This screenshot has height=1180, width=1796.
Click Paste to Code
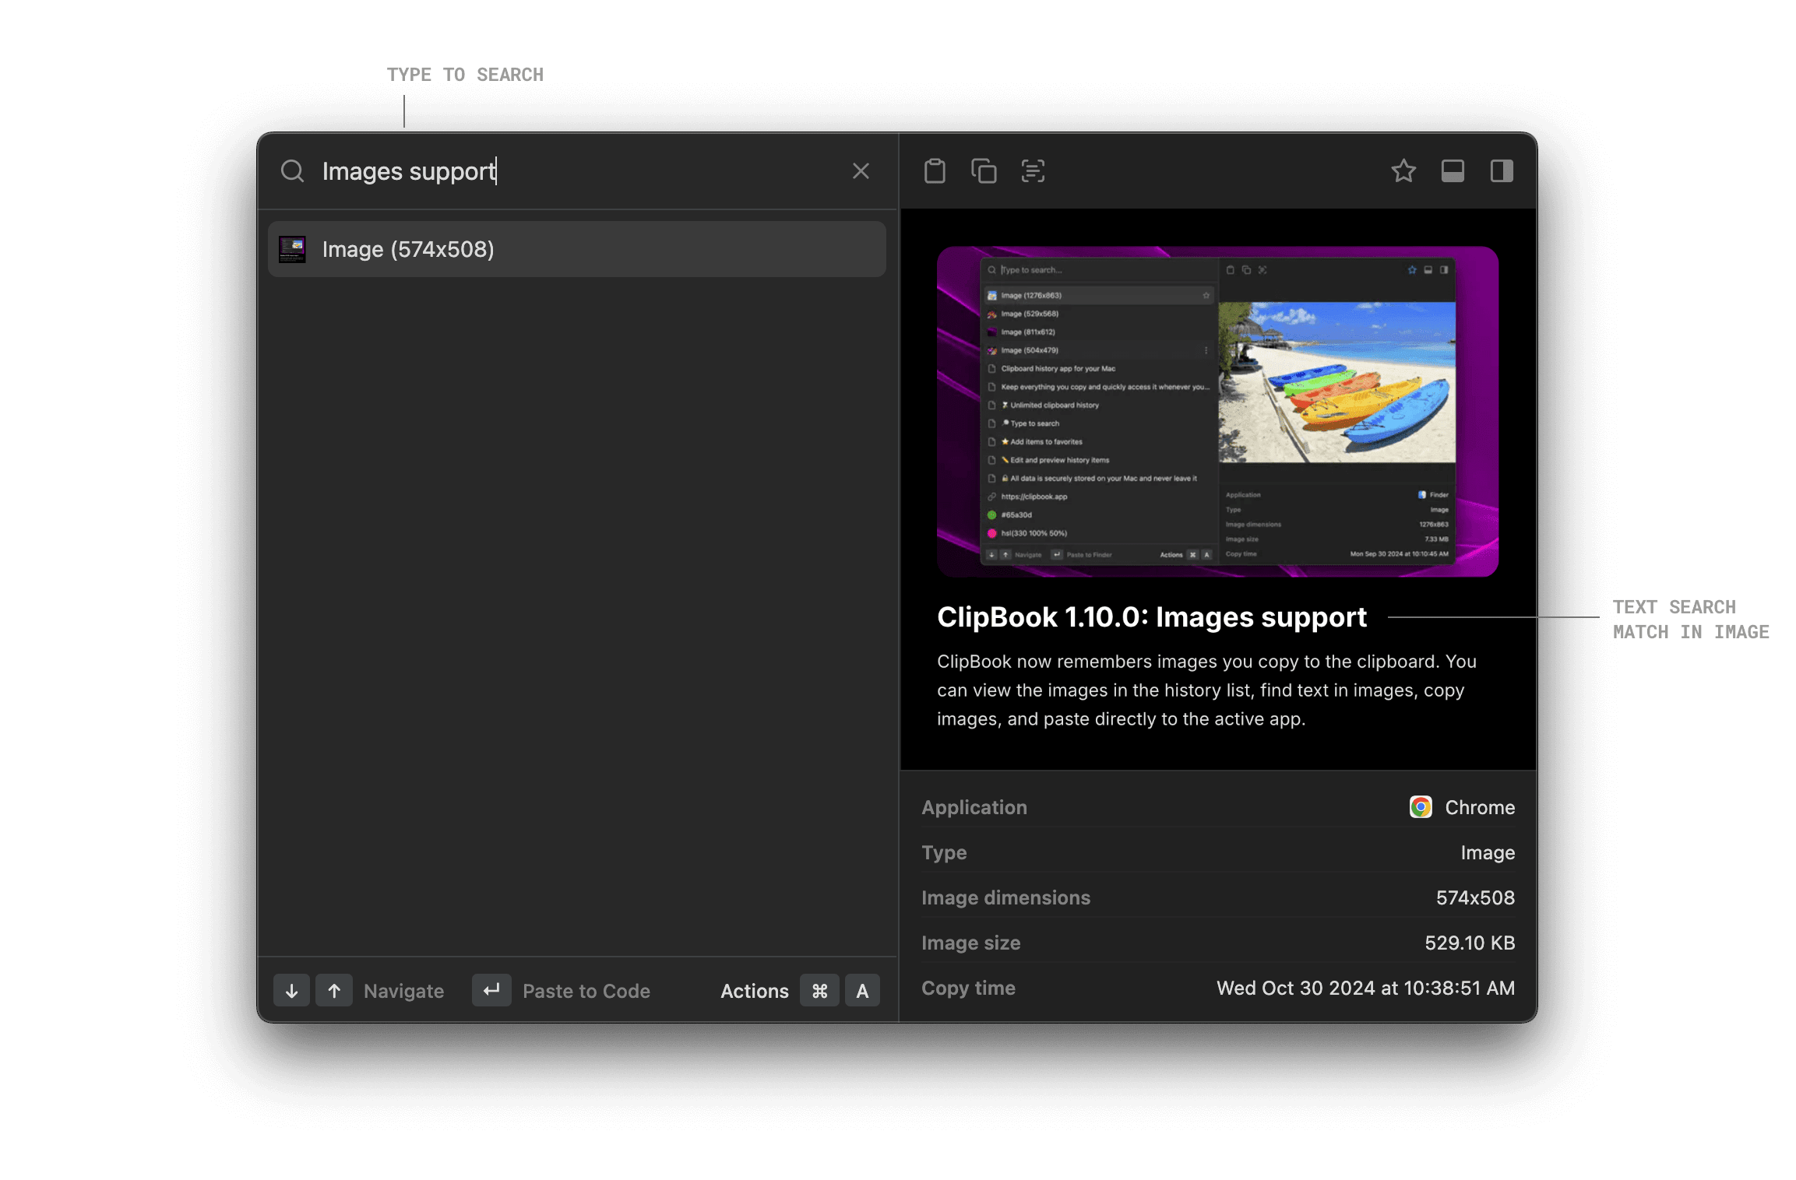click(586, 990)
